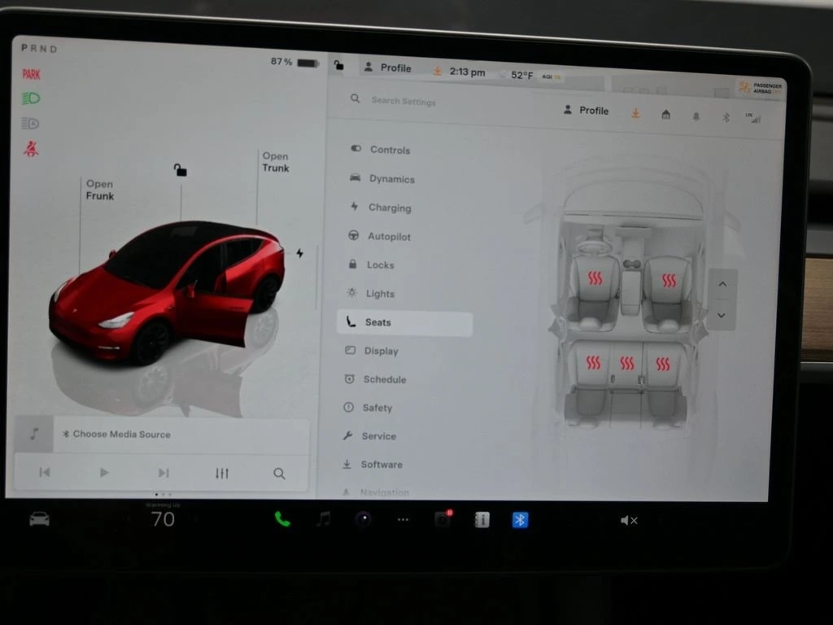Tap Open Frunk label
The image size is (833, 625).
coord(100,190)
